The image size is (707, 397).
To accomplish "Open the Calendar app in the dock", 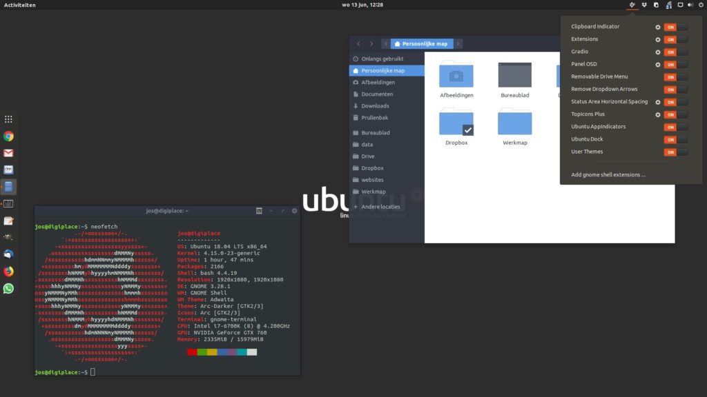I will pos(8,170).
